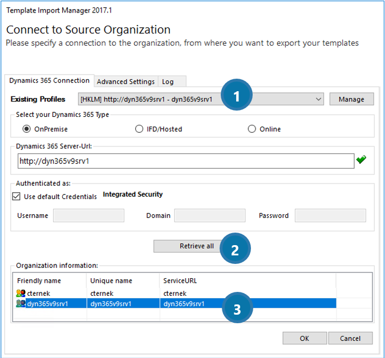385x358 pixels.
Task: Confirm with the OK button
Action: click(x=305, y=339)
